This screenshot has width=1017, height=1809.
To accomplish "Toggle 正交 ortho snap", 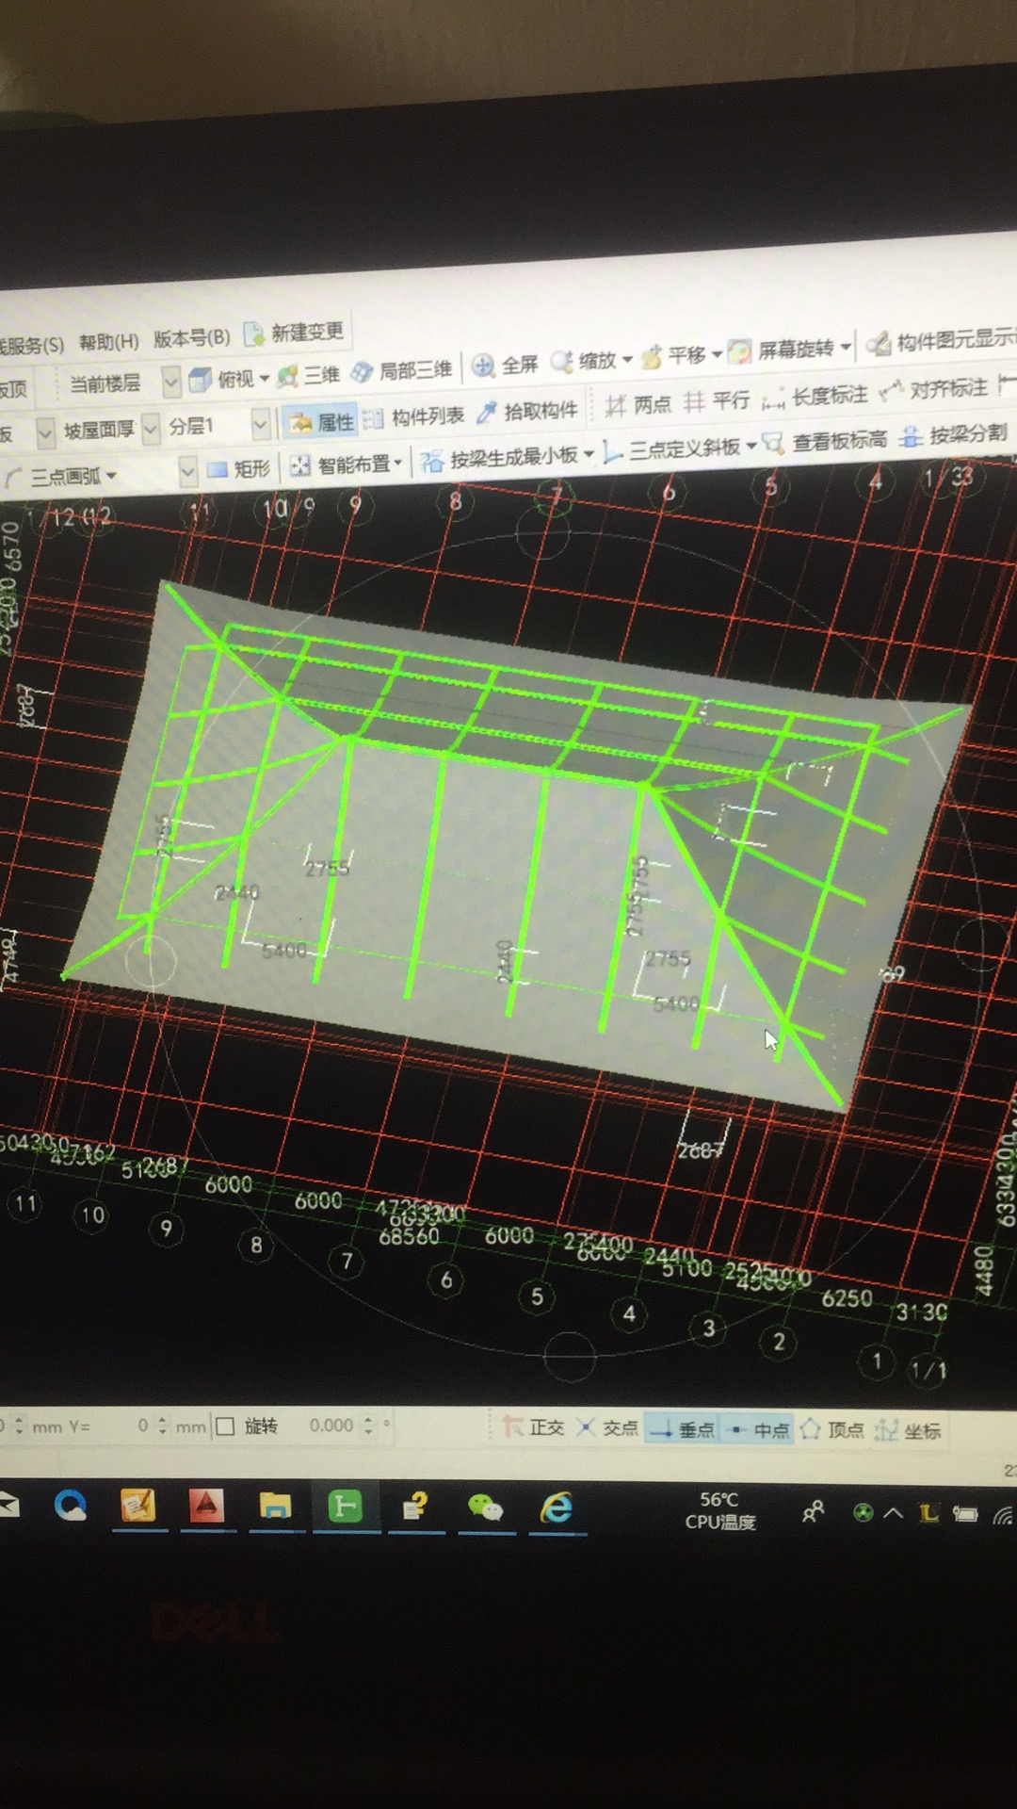I will coord(533,1427).
